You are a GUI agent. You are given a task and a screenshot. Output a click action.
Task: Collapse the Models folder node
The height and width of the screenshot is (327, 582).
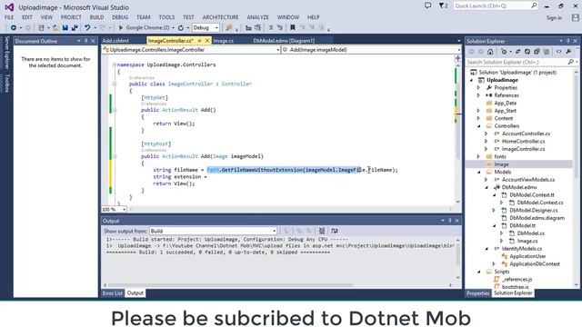(478, 173)
